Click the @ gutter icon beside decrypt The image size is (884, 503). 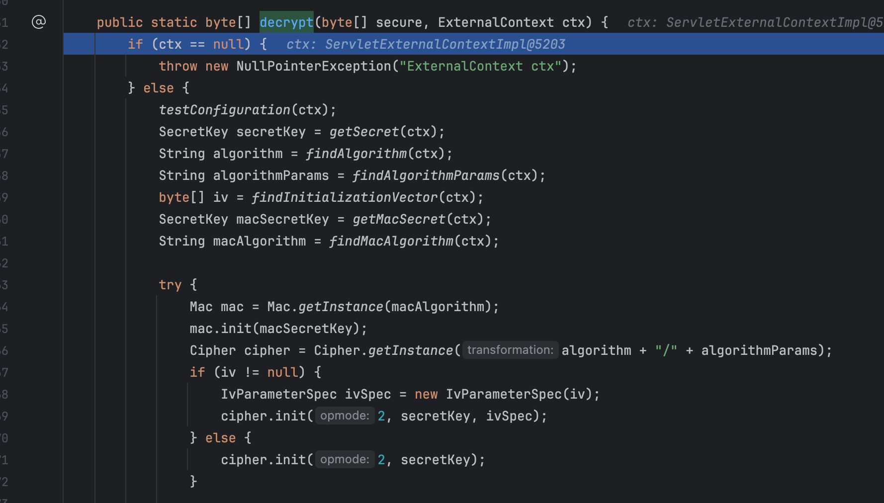coord(39,22)
